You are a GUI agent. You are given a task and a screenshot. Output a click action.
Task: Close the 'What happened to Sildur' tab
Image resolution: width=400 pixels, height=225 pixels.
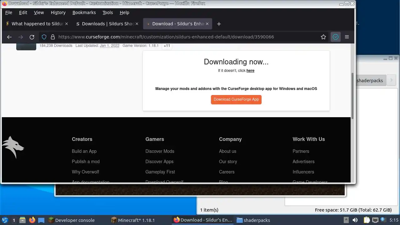pos(66,24)
